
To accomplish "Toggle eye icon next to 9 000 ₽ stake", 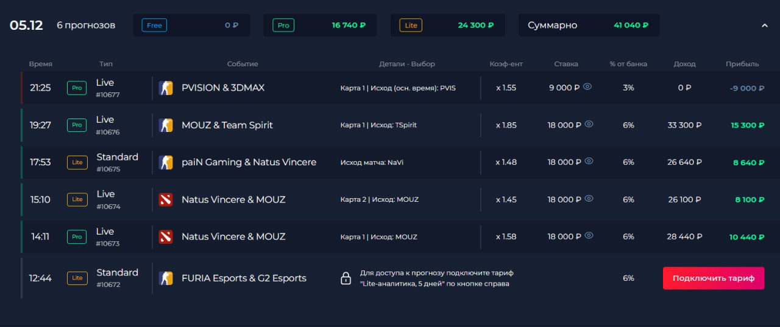I will click(587, 87).
